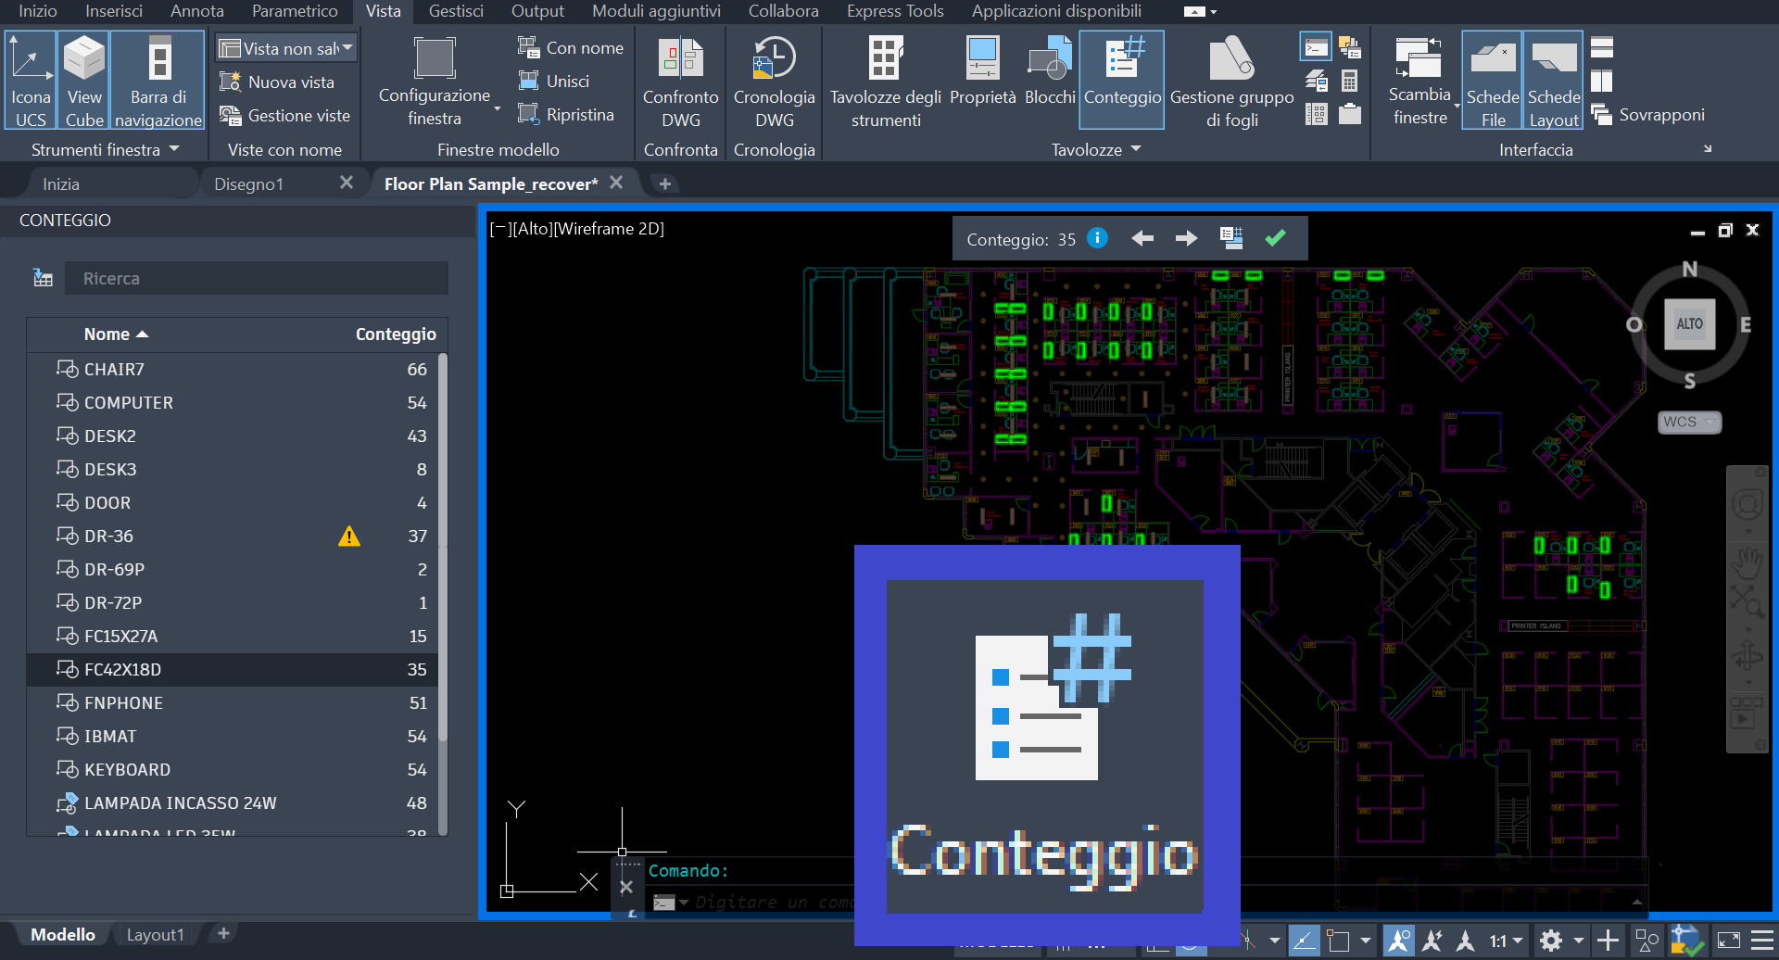Toggle Schede File on the ribbon

tap(1491, 80)
